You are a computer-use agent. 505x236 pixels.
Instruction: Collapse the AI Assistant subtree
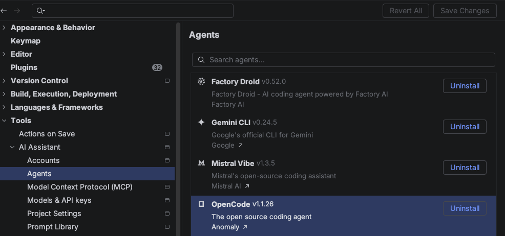[x=12, y=147]
